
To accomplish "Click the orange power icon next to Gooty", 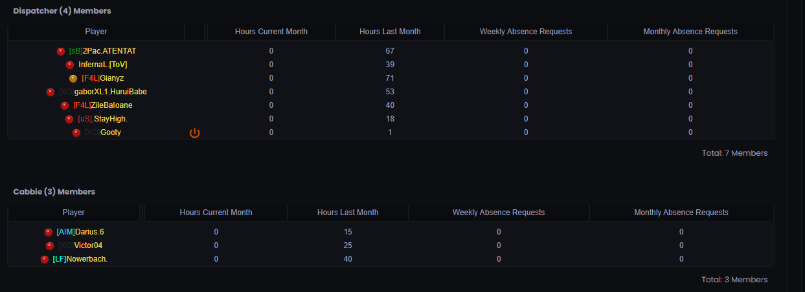I will point(195,133).
